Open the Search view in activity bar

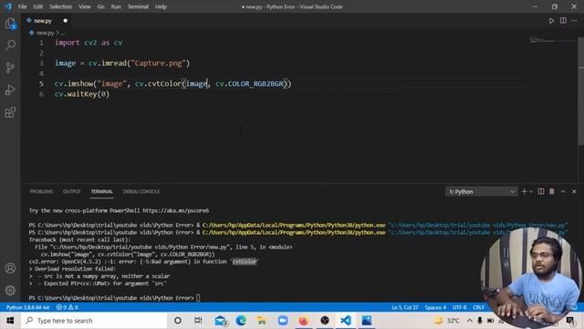pos(10,46)
